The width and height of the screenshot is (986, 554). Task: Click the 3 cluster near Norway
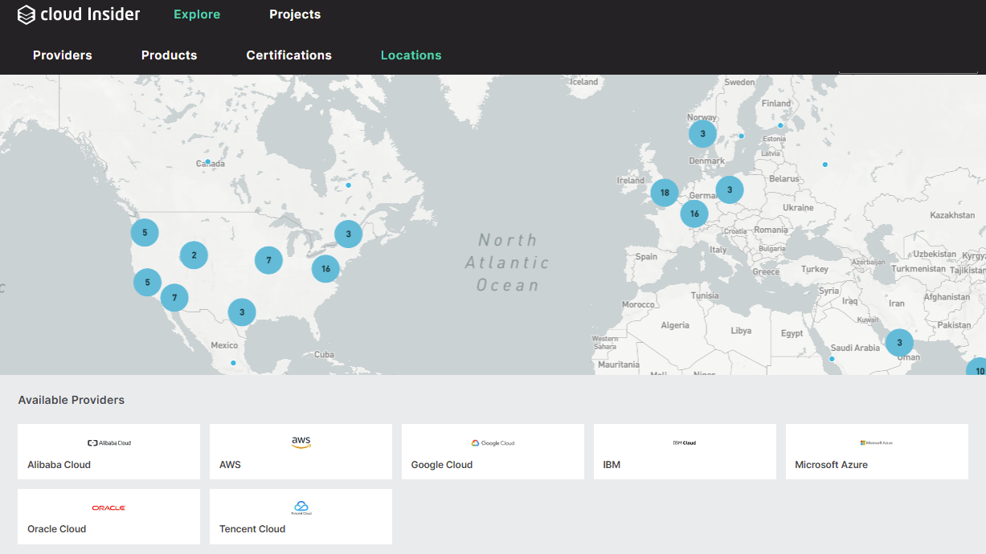(702, 133)
